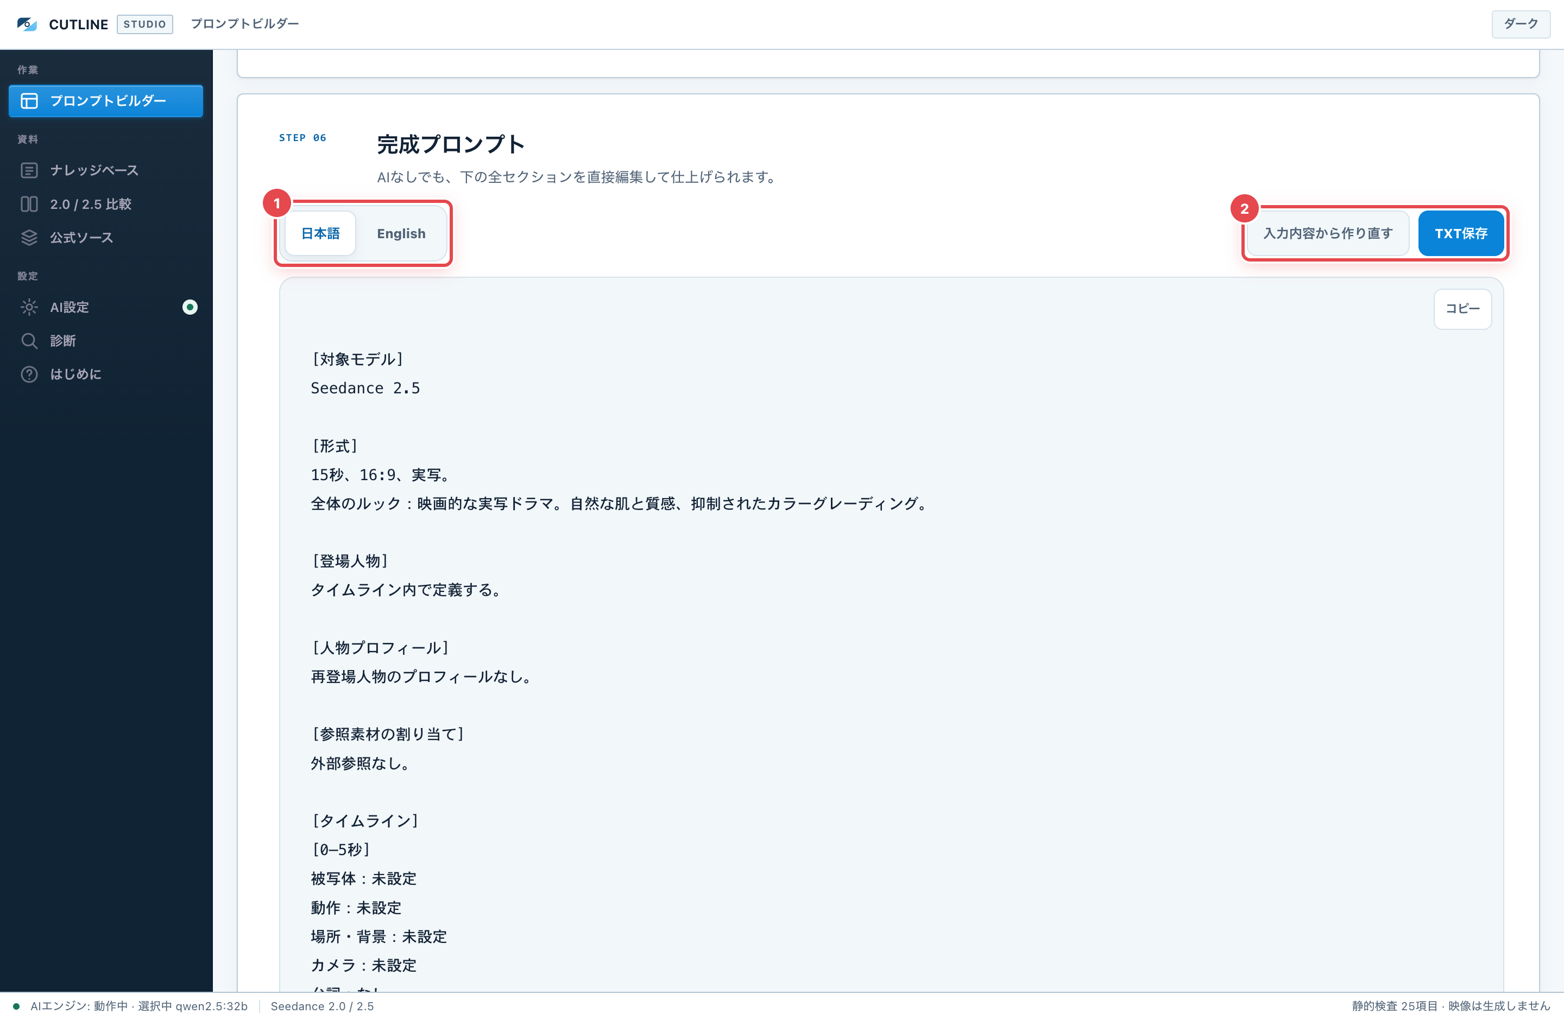The height and width of the screenshot is (1020, 1564).
Task: Click the 15秒、16:9、実写。 line
Action: pyautogui.click(x=381, y=475)
